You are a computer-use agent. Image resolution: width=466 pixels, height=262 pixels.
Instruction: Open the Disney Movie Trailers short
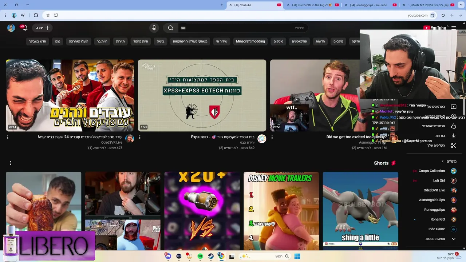[281, 211]
